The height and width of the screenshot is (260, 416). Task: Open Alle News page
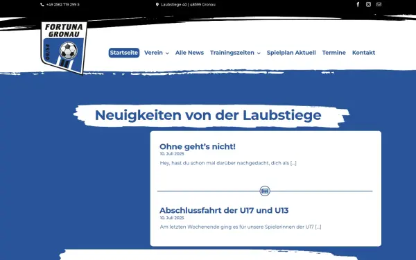click(189, 53)
